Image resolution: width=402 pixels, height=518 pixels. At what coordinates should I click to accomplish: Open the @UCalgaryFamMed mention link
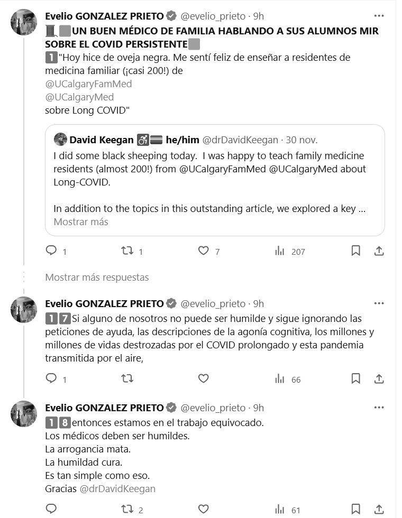88,84
